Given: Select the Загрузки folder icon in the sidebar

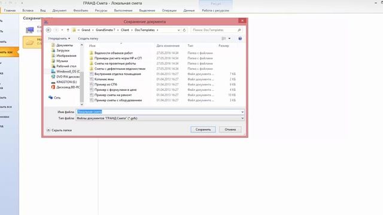Looking at the screenshot, I should (x=53, y=50).
